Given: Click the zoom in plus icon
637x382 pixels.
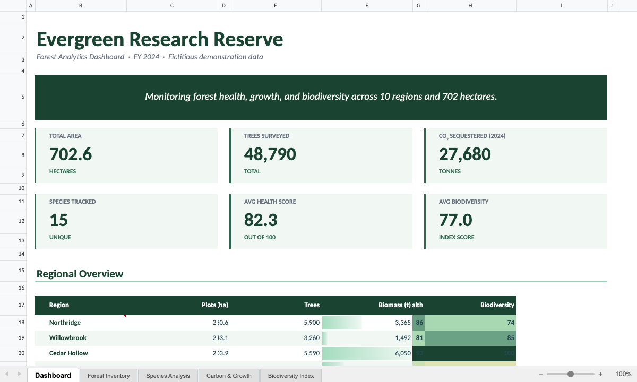Looking at the screenshot, I should [600, 374].
